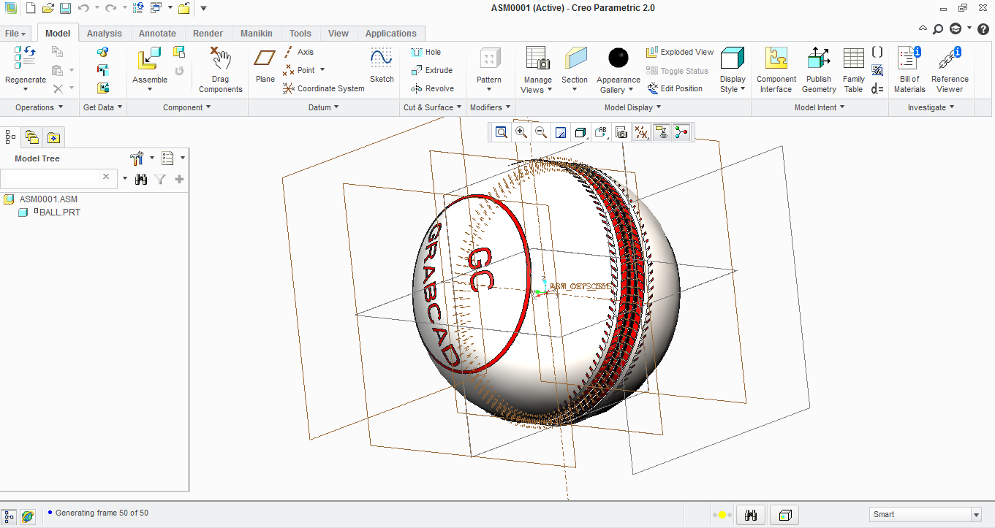995x528 pixels.
Task: Expand the Component group dropdown
Action: pyautogui.click(x=187, y=107)
